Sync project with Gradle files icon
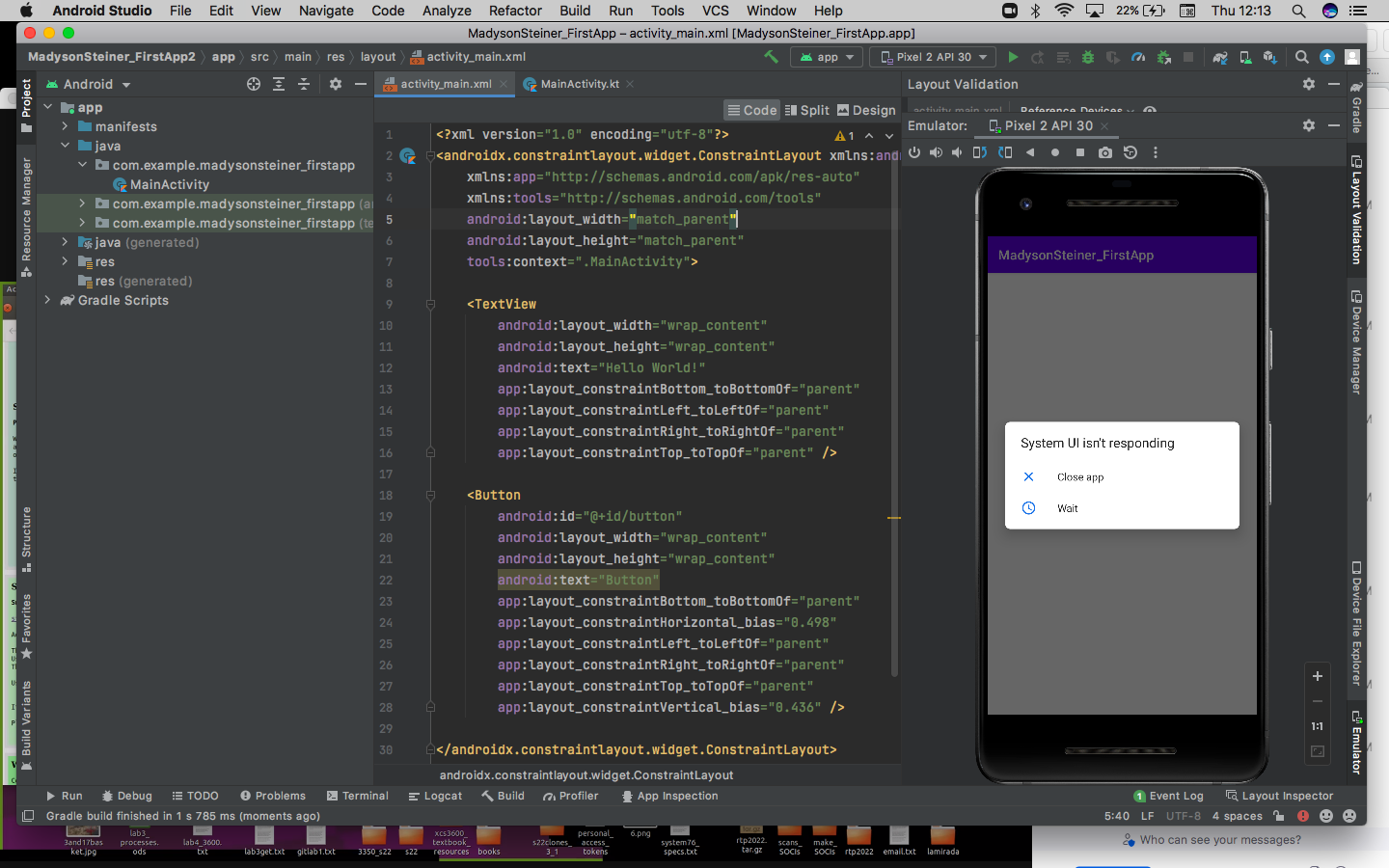Screen dimensions: 1389x868 tap(1220, 58)
